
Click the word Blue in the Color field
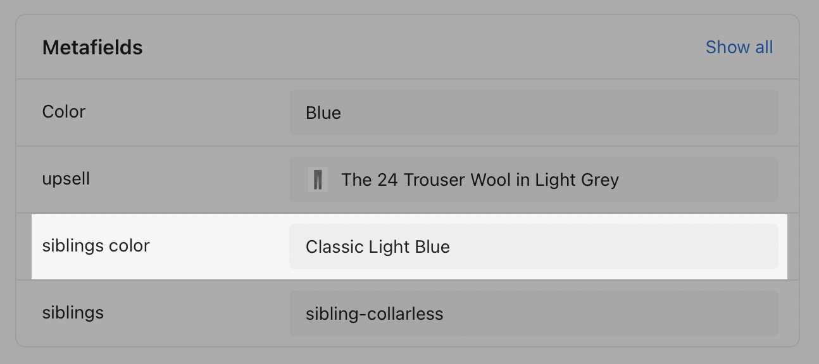tap(323, 113)
